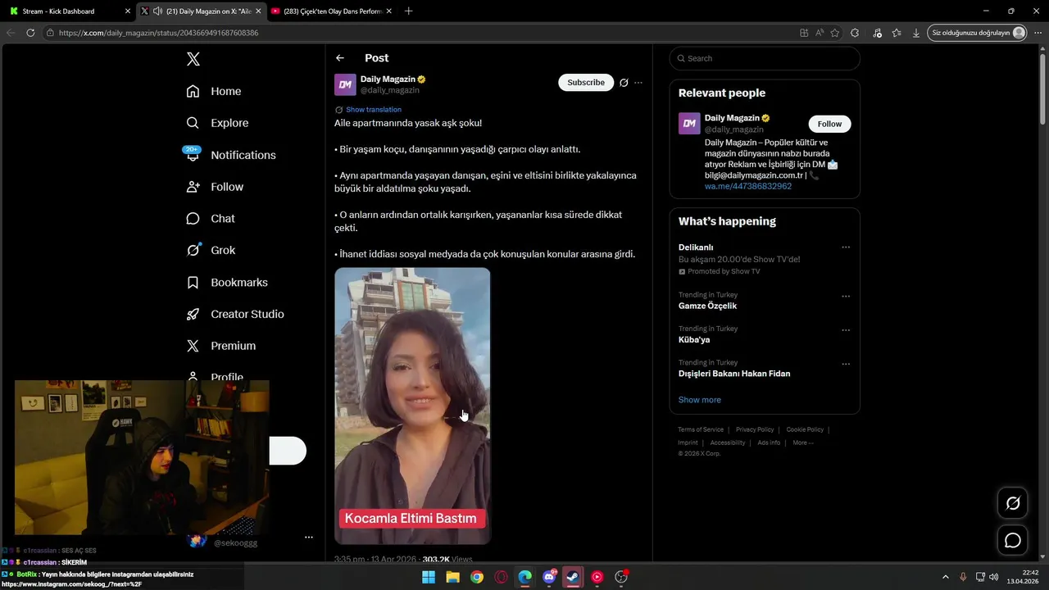The image size is (1049, 590).
Task: Click the Siz olduğunuzu doğrulayın profile button
Action: coord(978,33)
